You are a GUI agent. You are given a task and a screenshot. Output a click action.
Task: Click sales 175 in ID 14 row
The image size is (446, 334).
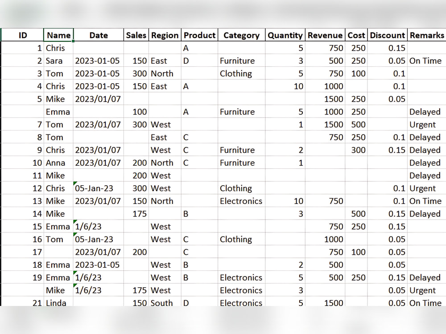coord(136,214)
